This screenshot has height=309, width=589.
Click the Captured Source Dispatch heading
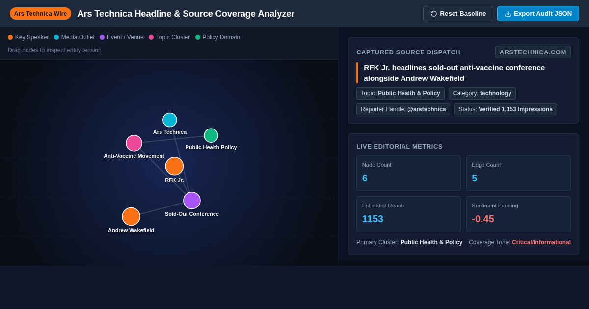tap(408, 52)
